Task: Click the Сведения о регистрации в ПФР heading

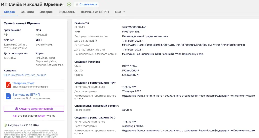Action: tap(95, 83)
